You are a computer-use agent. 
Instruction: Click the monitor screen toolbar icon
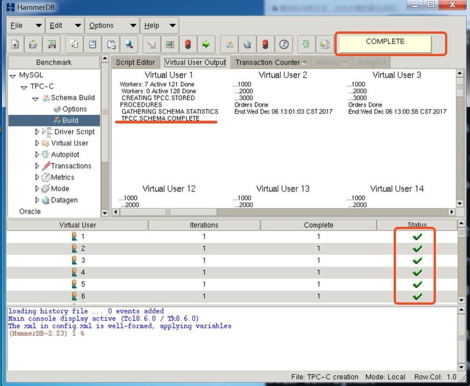(x=170, y=44)
